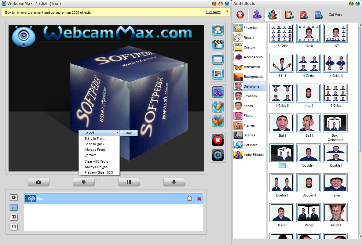Open the webcam source icon with person
Screen dimensions: 362x245
(218, 30)
